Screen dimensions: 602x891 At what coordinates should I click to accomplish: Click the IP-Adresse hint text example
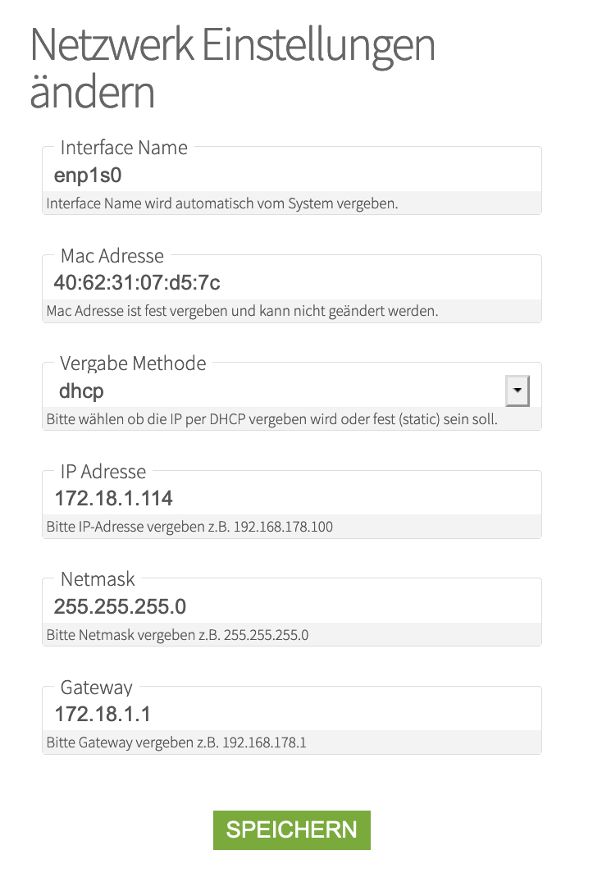tap(189, 527)
